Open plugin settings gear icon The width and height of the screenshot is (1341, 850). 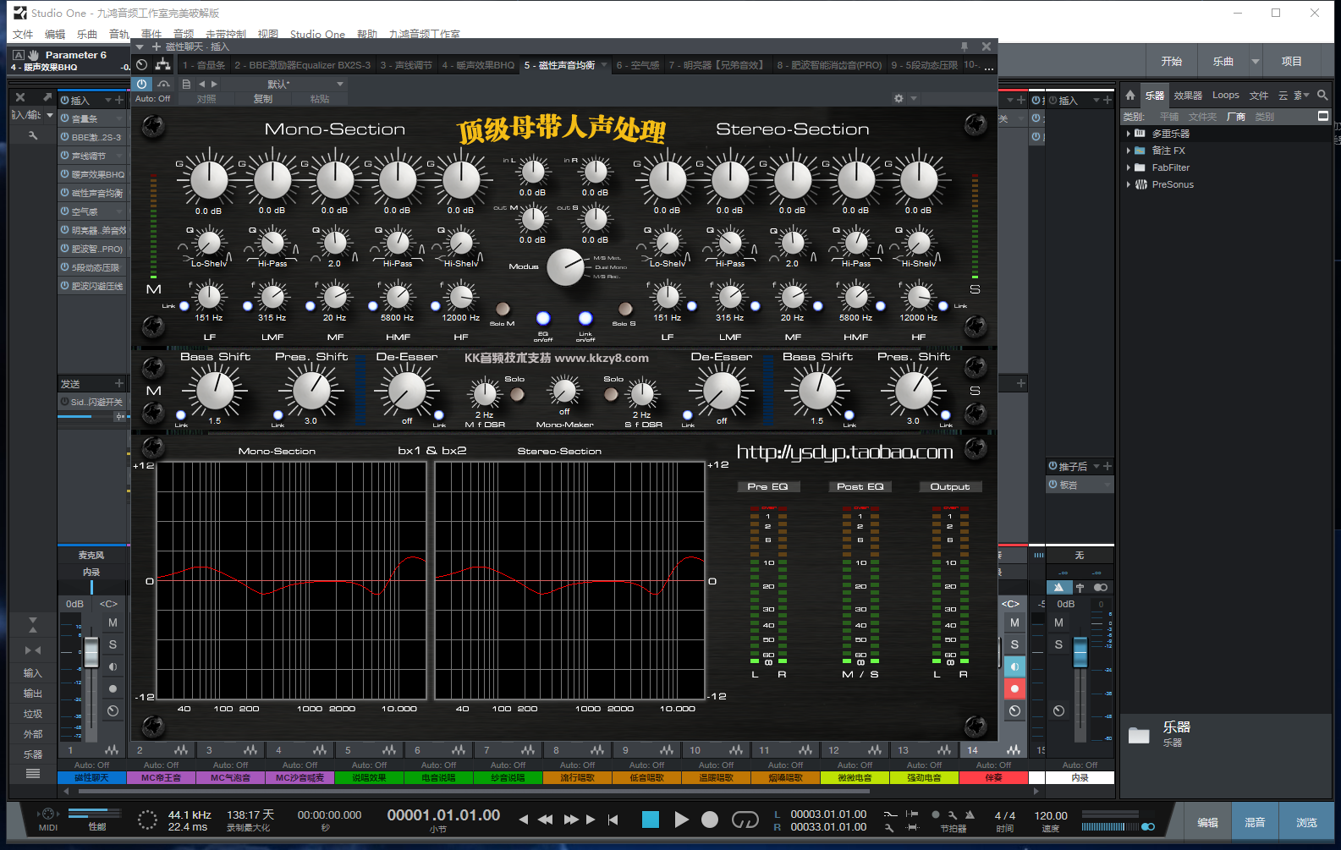(899, 99)
